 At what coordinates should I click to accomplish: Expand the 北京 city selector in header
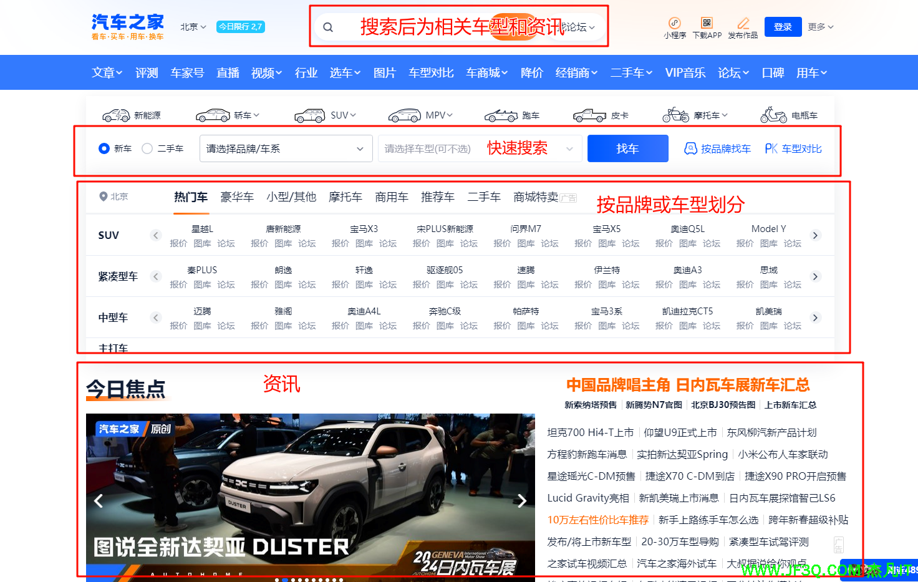(193, 27)
